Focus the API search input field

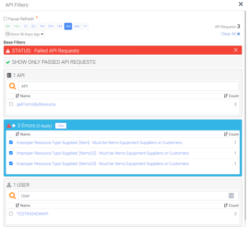click(x=128, y=86)
